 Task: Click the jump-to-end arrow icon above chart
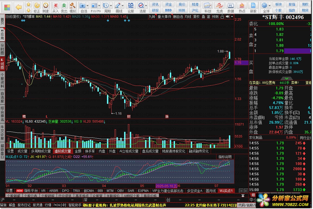point(227,17)
